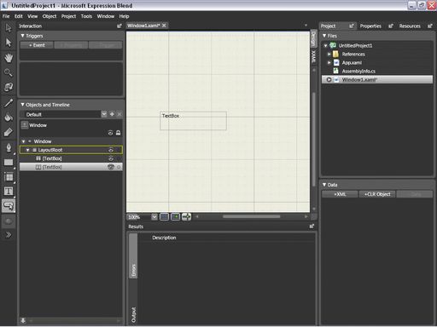Select the TextBox text tool

(9, 192)
